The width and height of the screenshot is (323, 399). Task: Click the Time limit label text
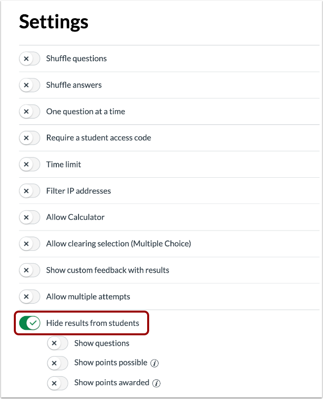pos(64,164)
